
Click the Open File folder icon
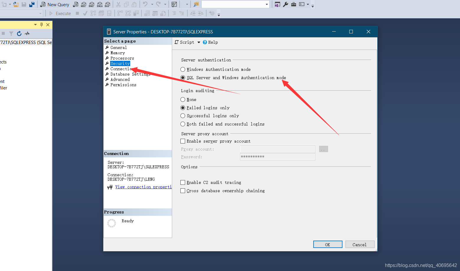coord(16,4)
